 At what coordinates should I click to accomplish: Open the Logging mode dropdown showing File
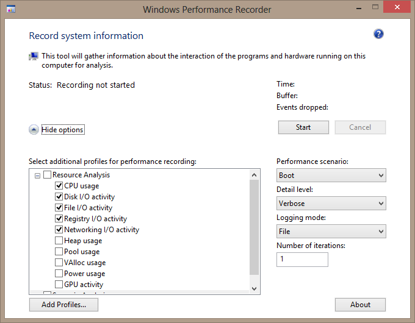click(331, 232)
